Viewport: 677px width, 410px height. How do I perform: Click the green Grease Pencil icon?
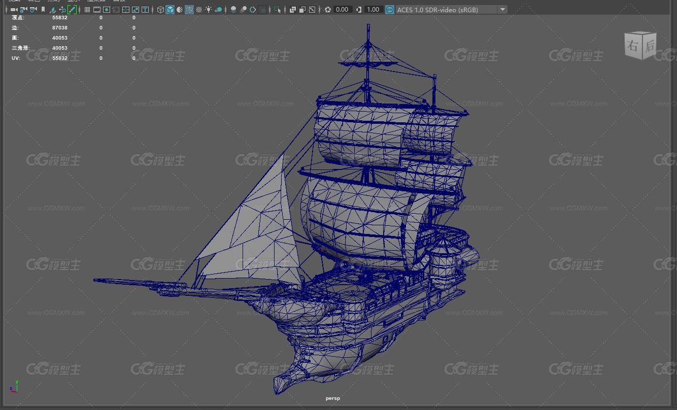point(72,9)
